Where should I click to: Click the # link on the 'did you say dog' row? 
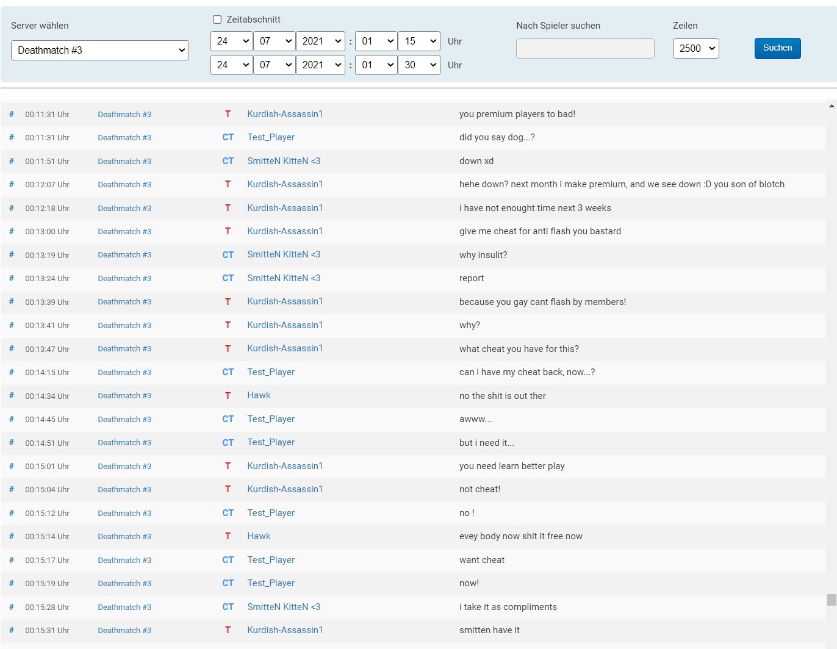pos(11,137)
